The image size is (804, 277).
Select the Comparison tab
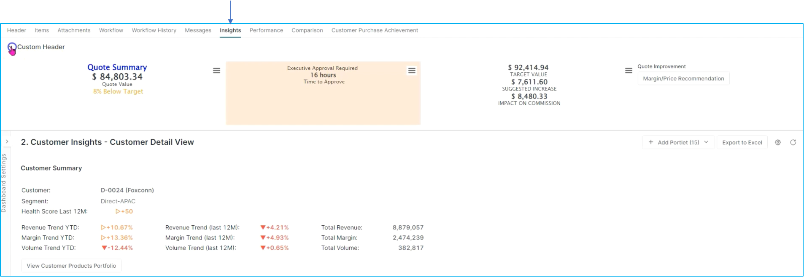(307, 30)
